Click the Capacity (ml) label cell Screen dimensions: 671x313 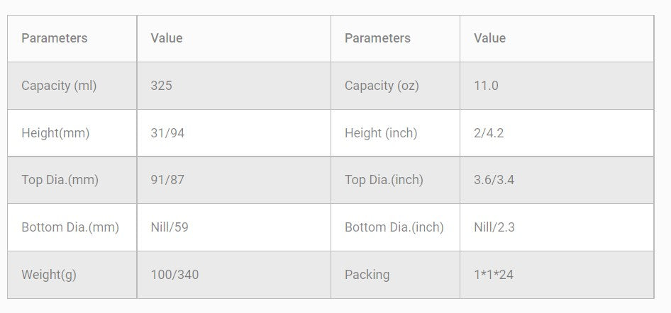click(59, 86)
